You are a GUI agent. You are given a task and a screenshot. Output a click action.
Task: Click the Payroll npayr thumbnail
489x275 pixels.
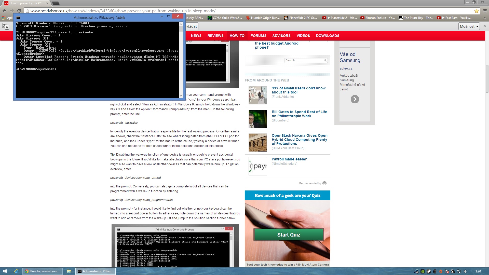(x=257, y=166)
